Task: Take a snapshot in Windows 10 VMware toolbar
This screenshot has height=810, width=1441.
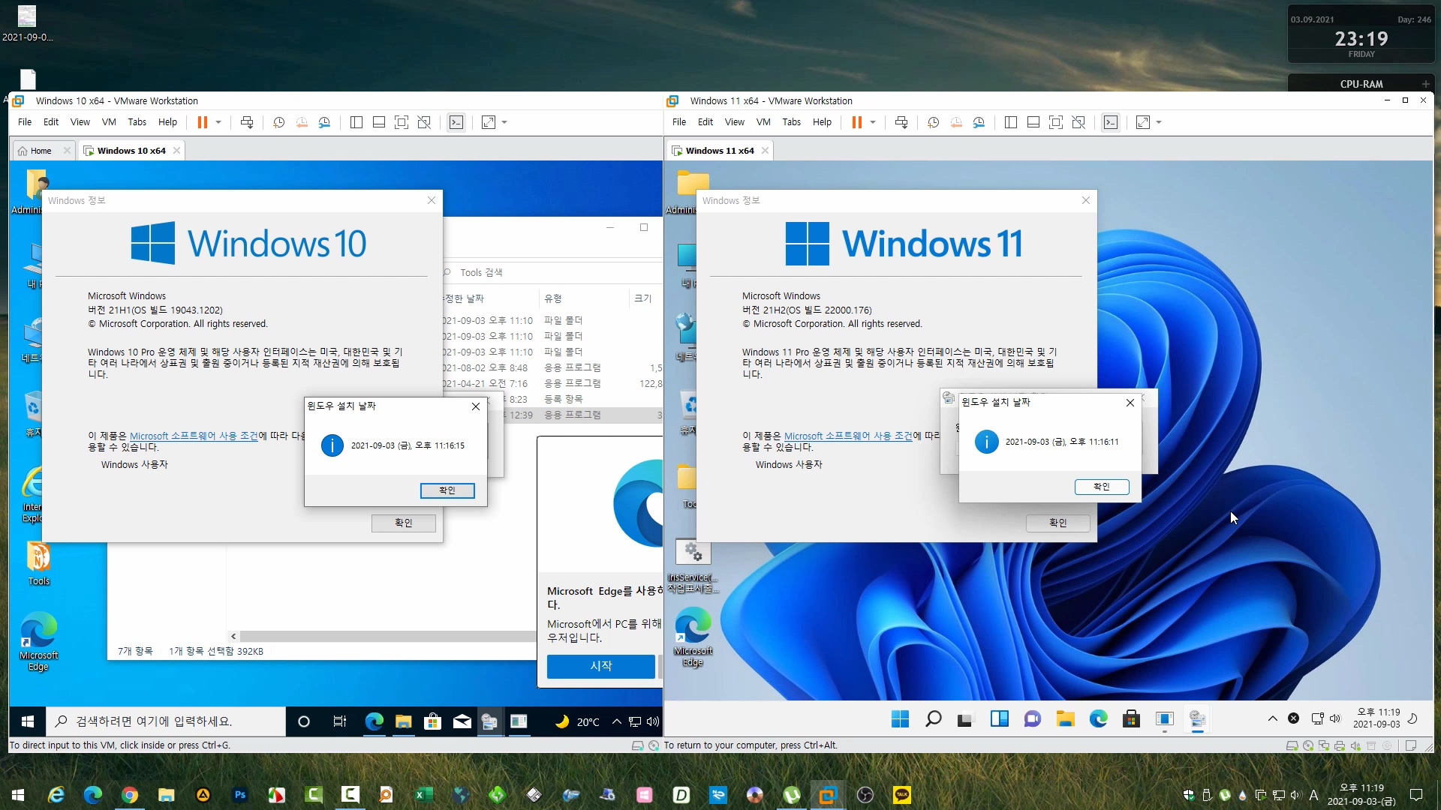Action: pyautogui.click(x=278, y=122)
